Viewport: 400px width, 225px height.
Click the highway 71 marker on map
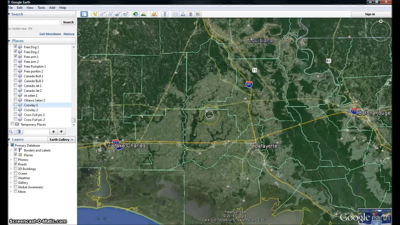coord(254,70)
